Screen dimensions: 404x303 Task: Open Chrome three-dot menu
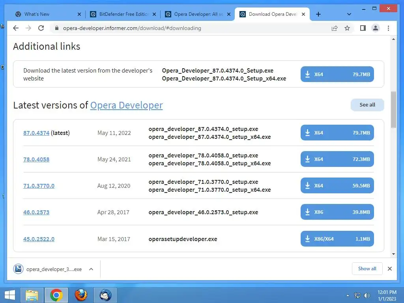[x=388, y=28]
